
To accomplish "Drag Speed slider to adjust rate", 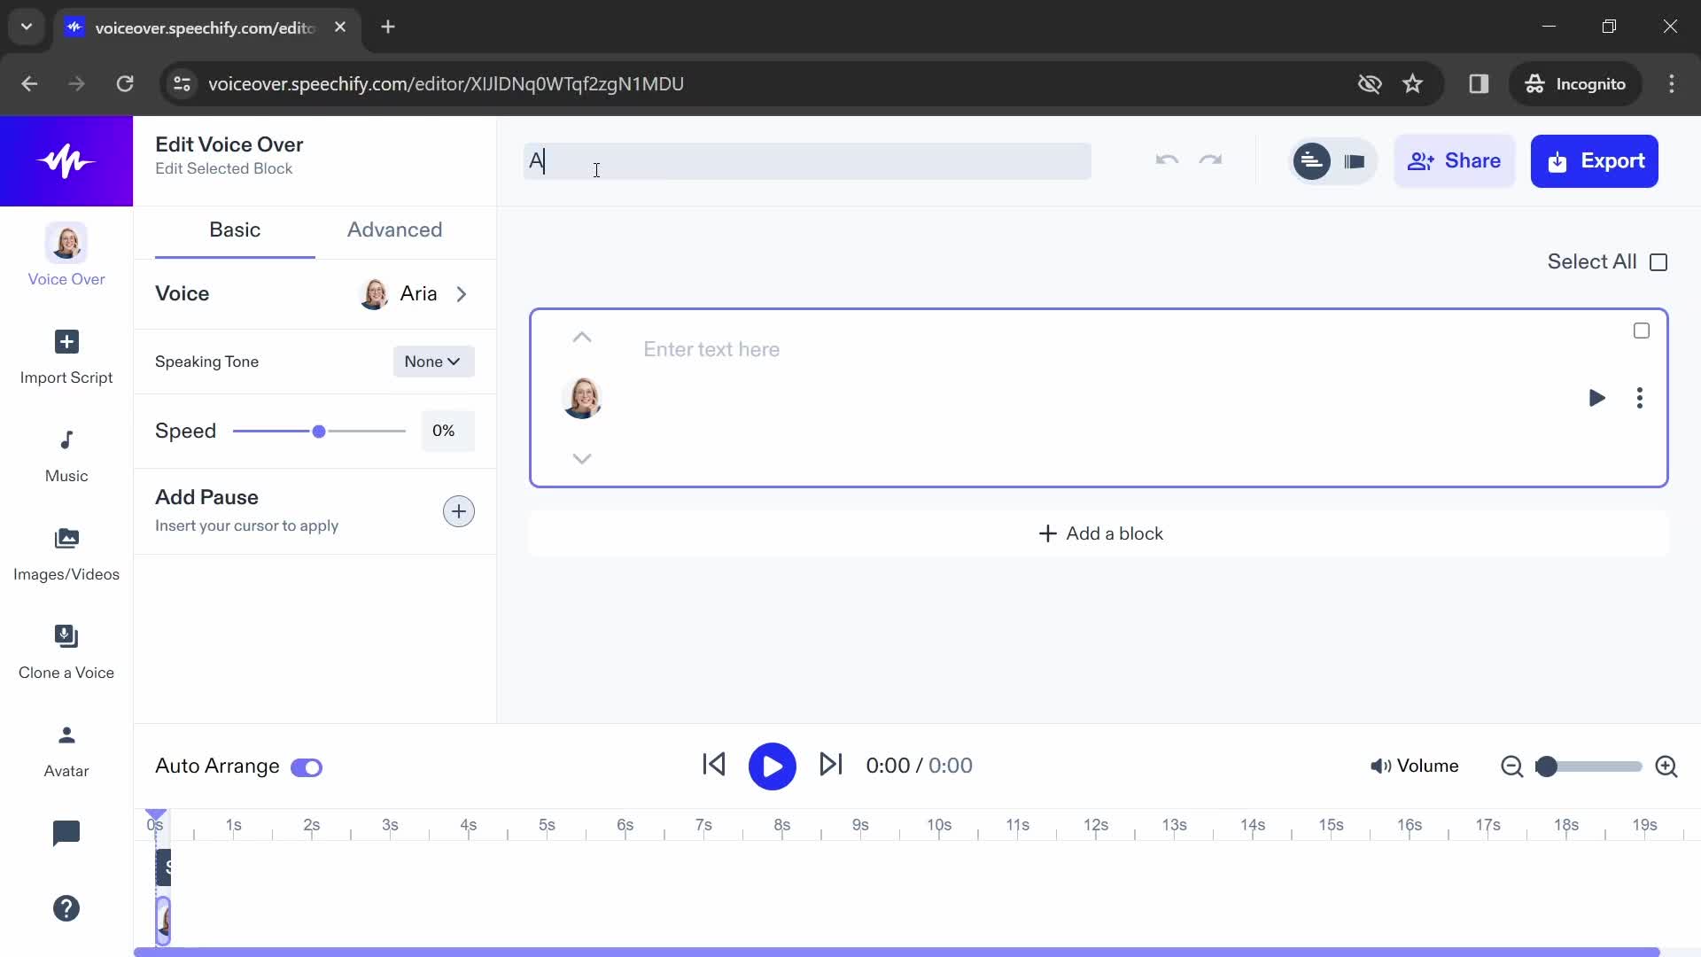I will pos(318,430).
